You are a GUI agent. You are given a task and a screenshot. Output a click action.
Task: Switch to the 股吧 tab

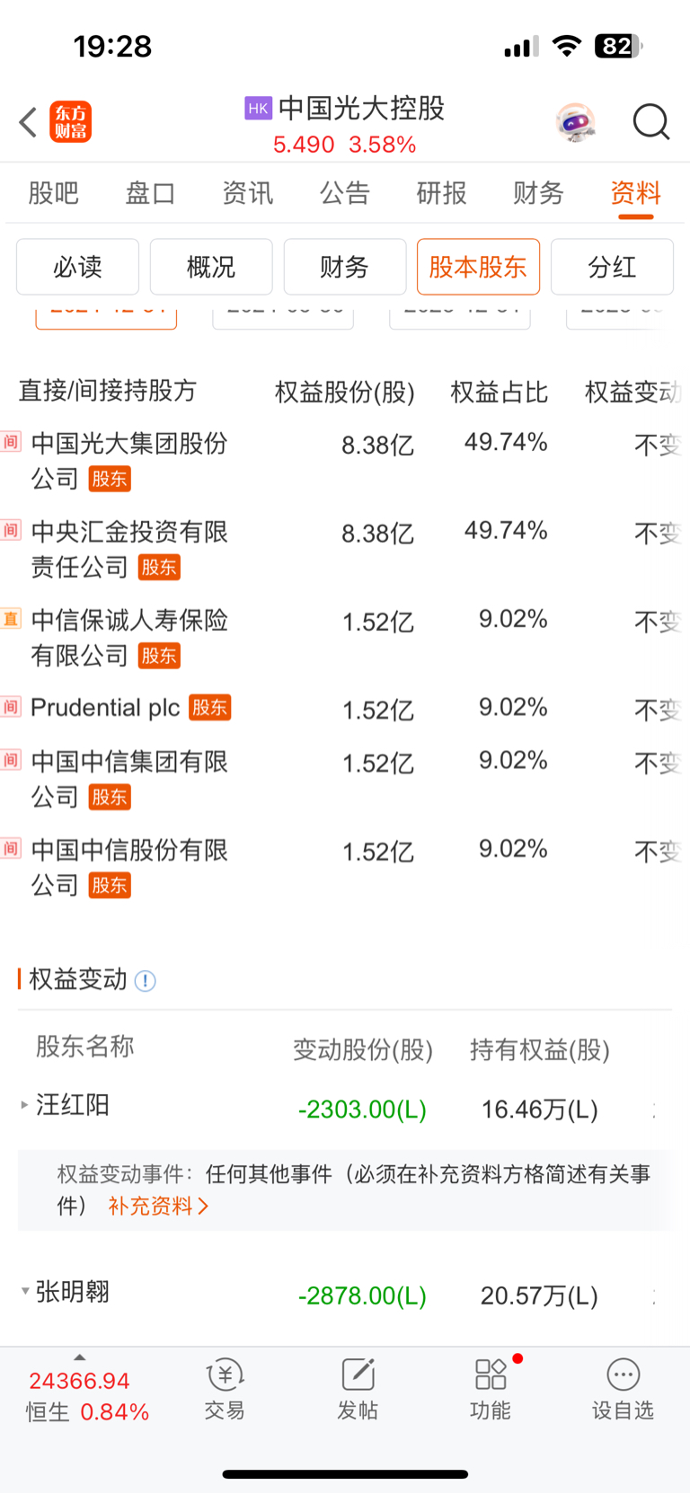54,192
